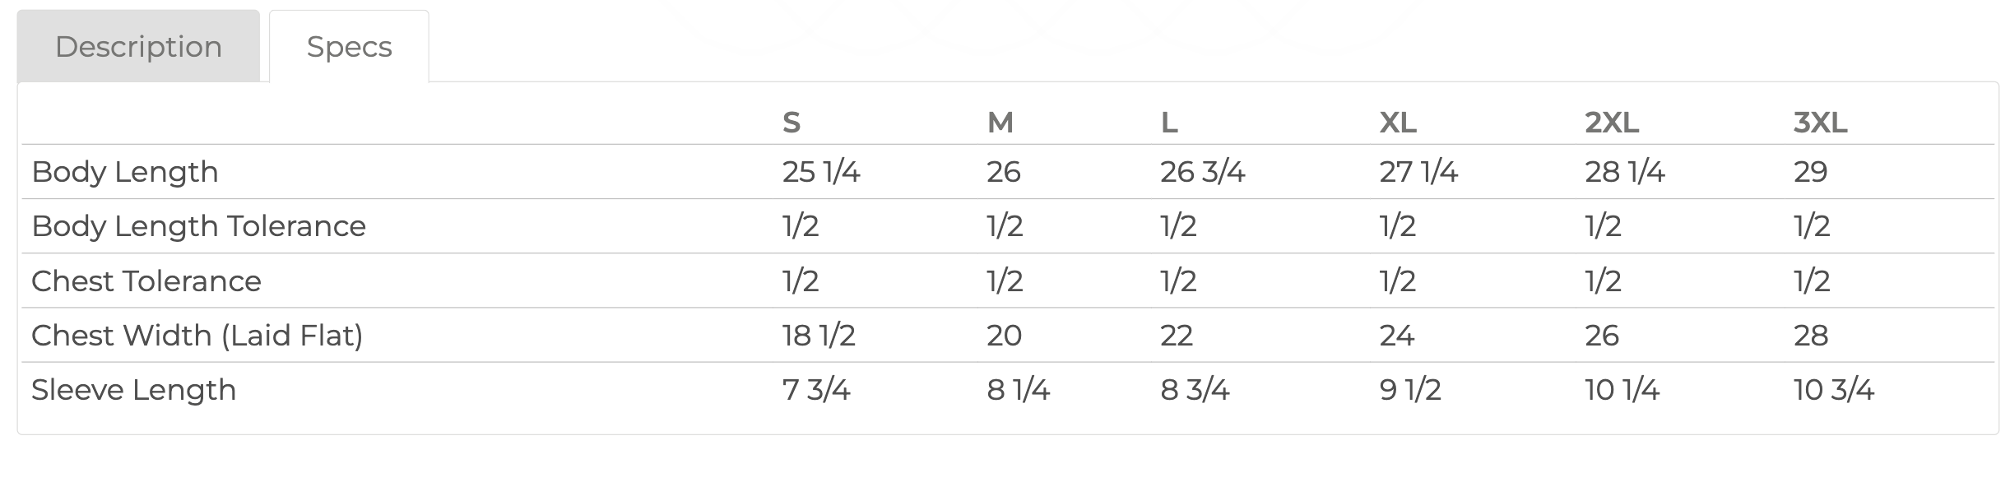Click the Chest Width (Laid Flat) label
Image resolution: width=2010 pixels, height=487 pixels.
(x=197, y=336)
